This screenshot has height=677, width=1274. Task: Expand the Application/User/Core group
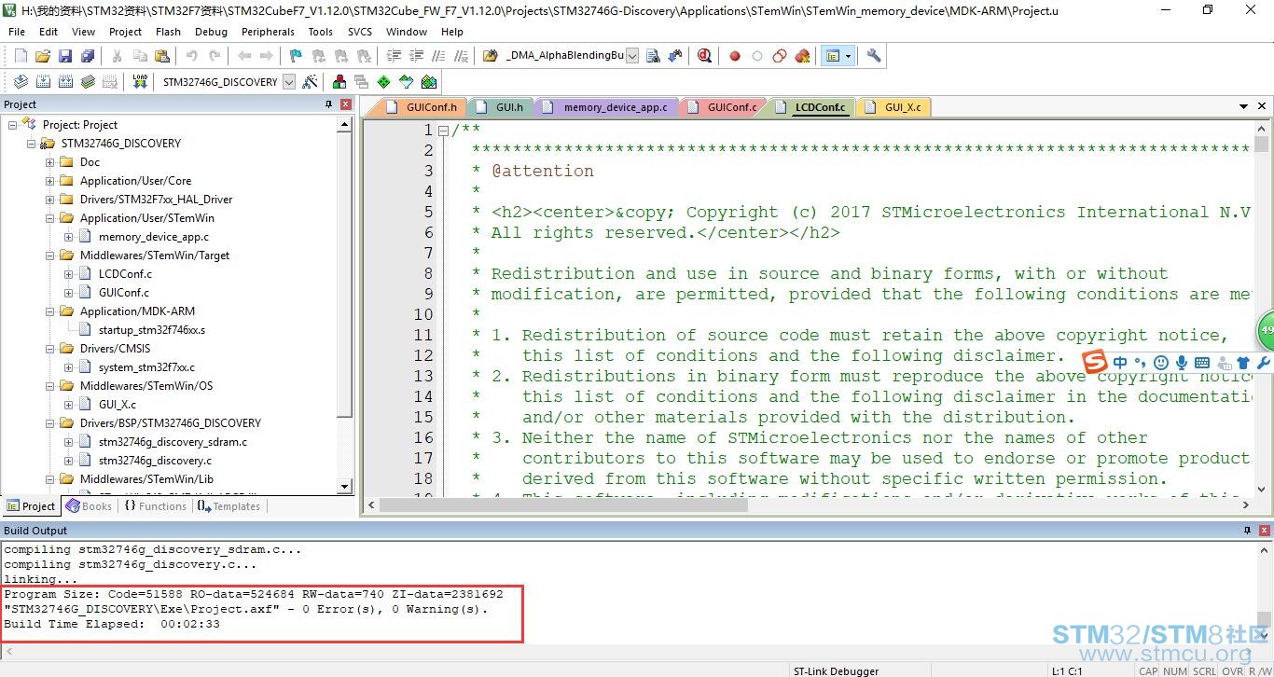coord(50,181)
